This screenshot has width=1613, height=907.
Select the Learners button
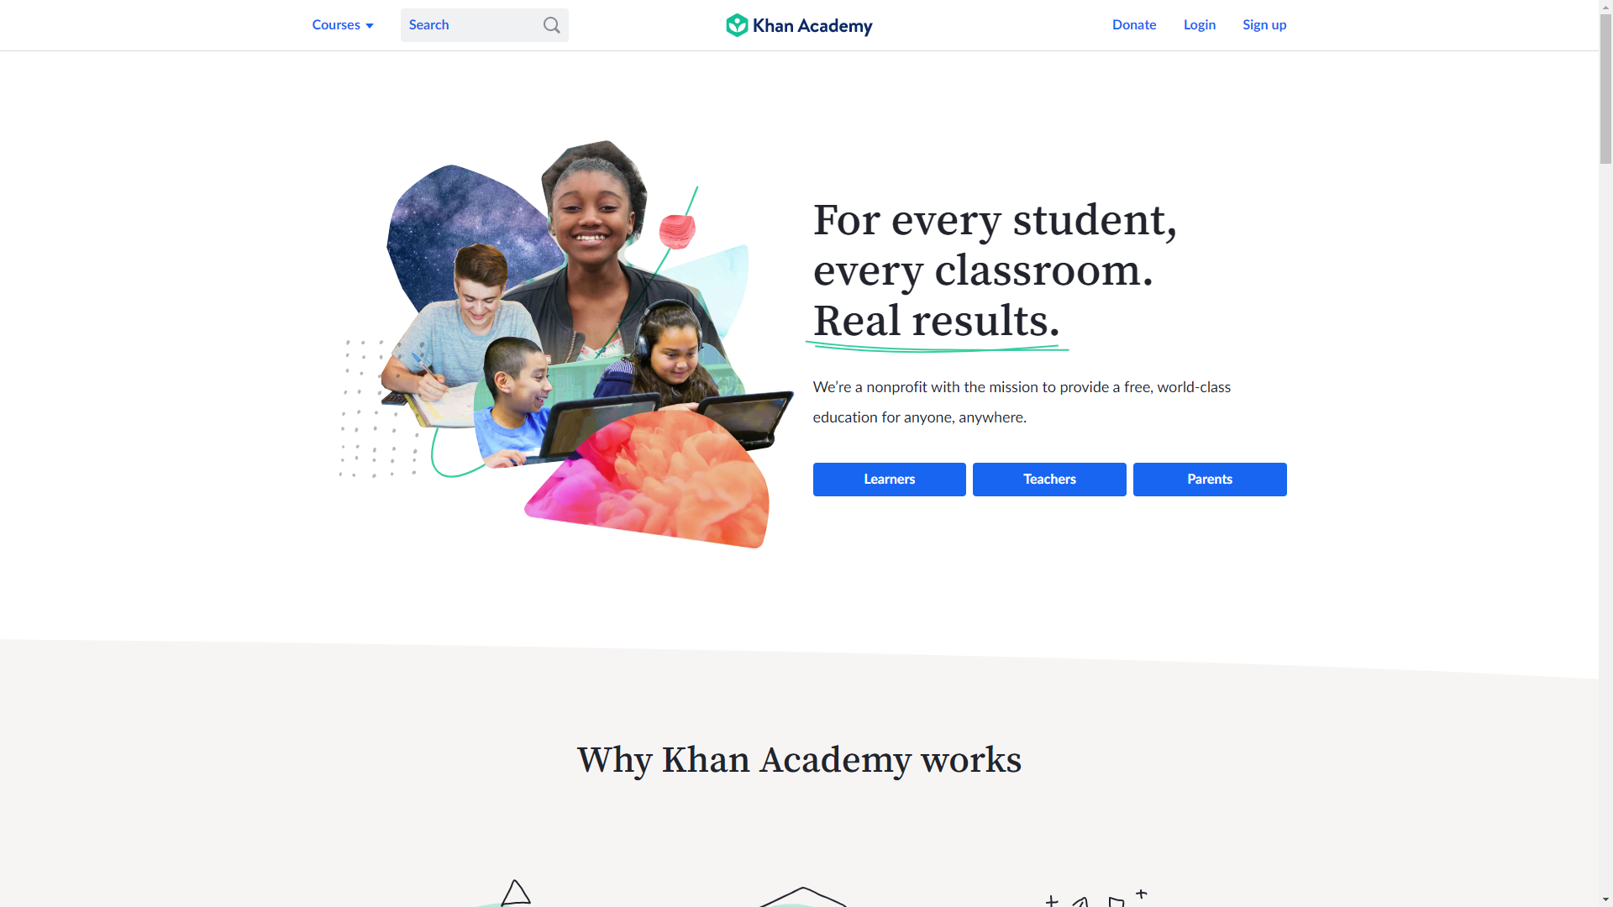(x=890, y=480)
